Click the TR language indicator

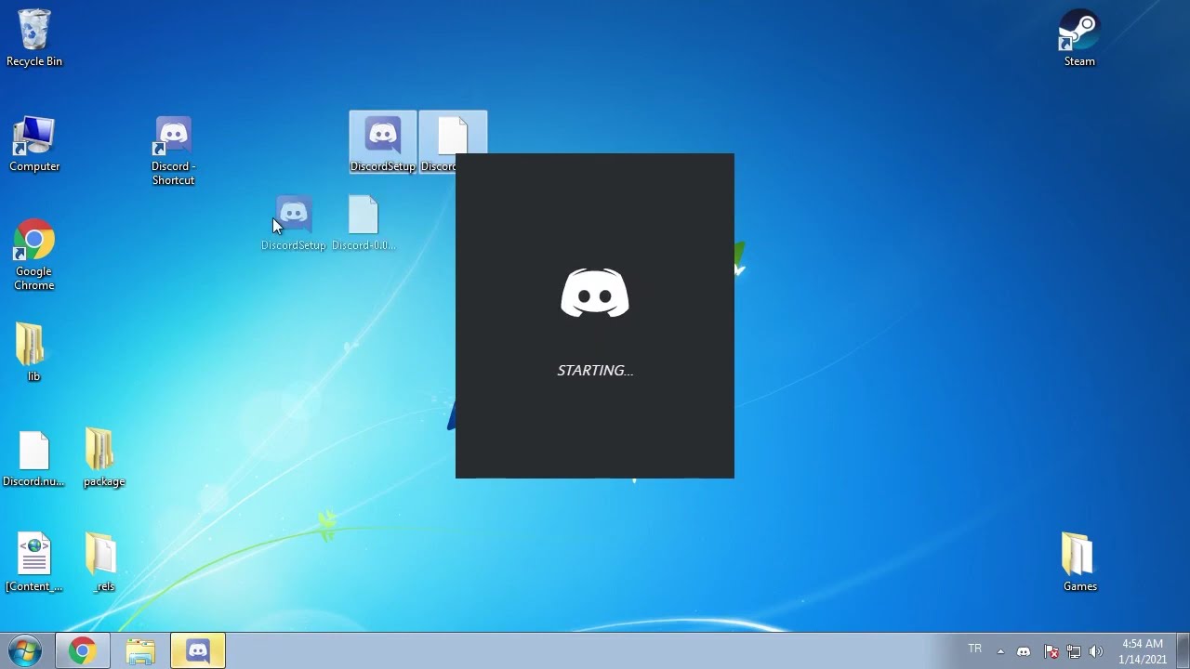(x=974, y=649)
